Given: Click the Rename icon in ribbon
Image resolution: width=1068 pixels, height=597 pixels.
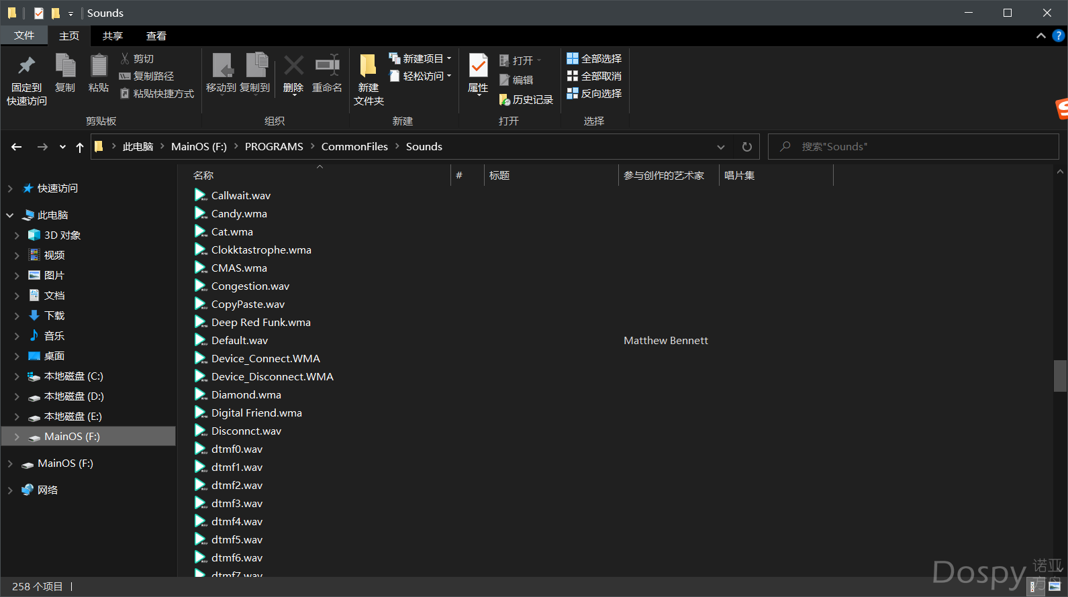Looking at the screenshot, I should [327, 66].
